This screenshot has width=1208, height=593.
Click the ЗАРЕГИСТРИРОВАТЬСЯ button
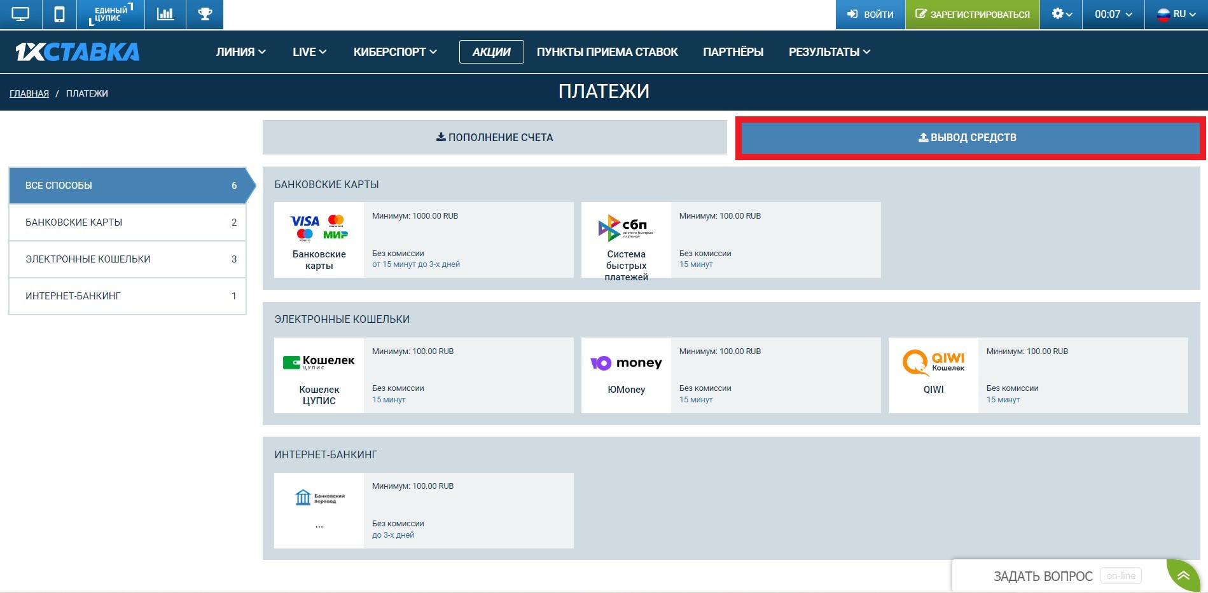973,14
